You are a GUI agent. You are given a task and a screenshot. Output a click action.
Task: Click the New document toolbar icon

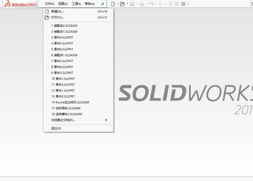[x=113, y=4]
